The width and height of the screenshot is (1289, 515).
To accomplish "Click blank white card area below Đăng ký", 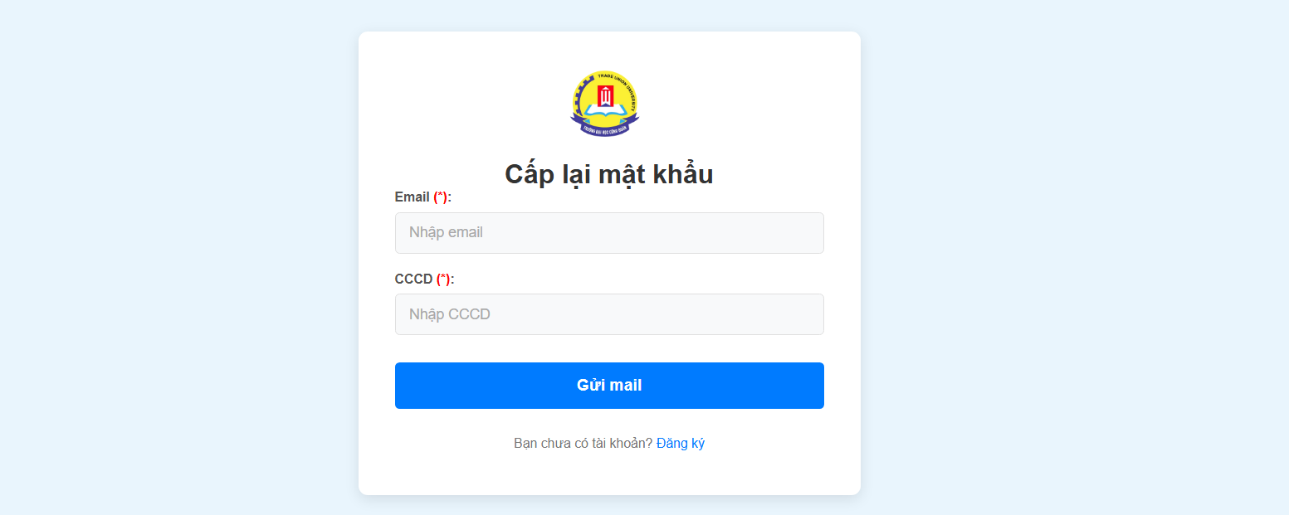I will coord(609,476).
